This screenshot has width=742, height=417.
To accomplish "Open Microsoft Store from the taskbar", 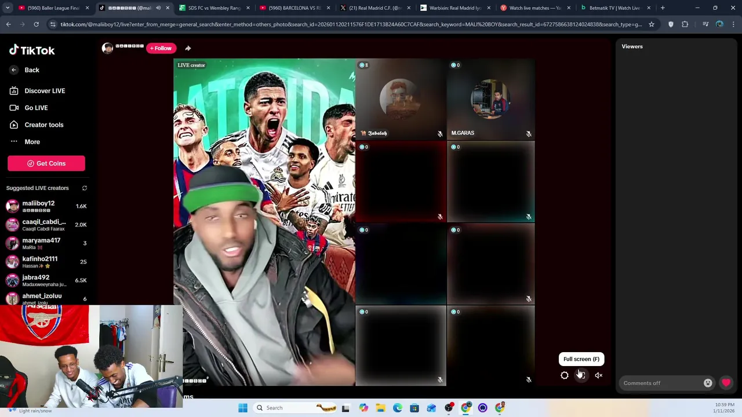I will click(414, 408).
